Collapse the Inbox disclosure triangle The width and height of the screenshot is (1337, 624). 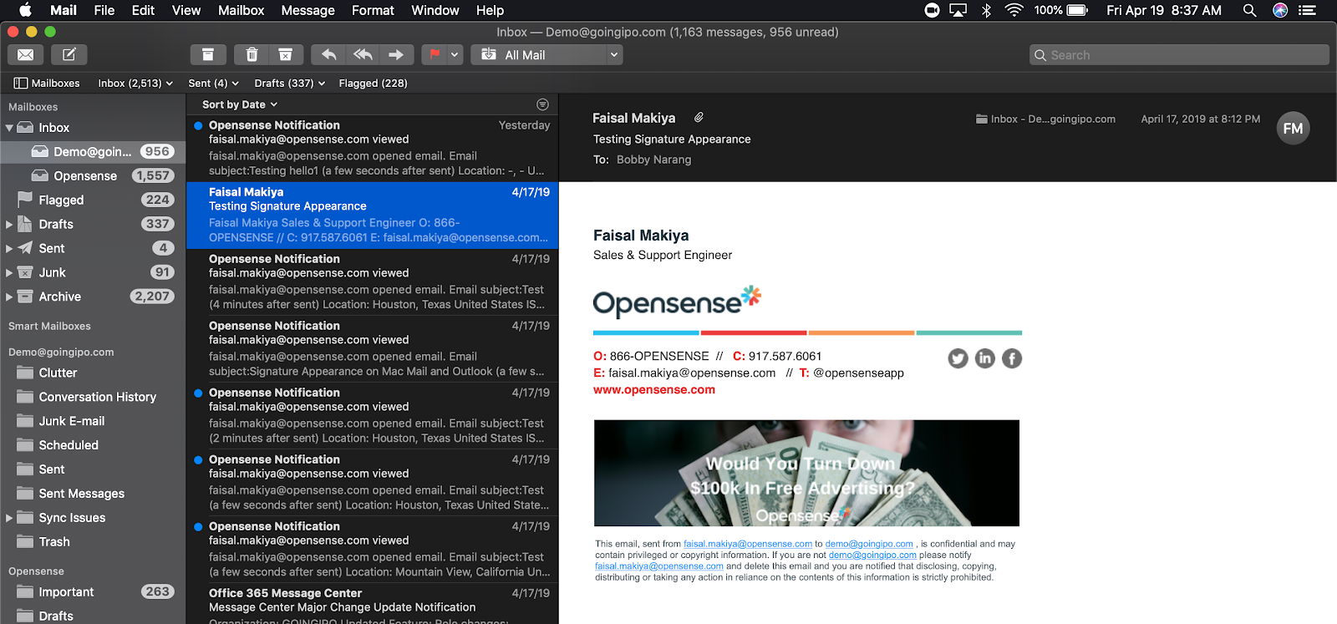(9, 128)
